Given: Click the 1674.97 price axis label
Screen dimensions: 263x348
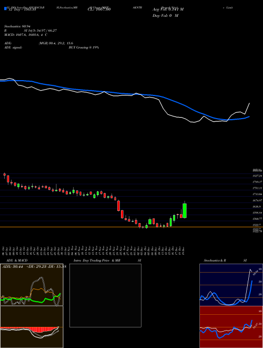Looking at the screenshot, I should pyautogui.click(x=258, y=200).
